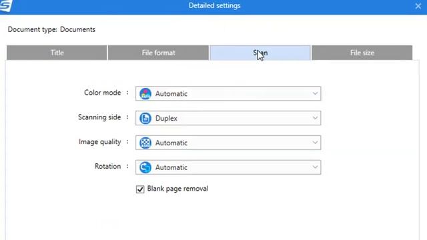Click the Duplex scanning side icon
The image size is (427, 240).
point(145,118)
